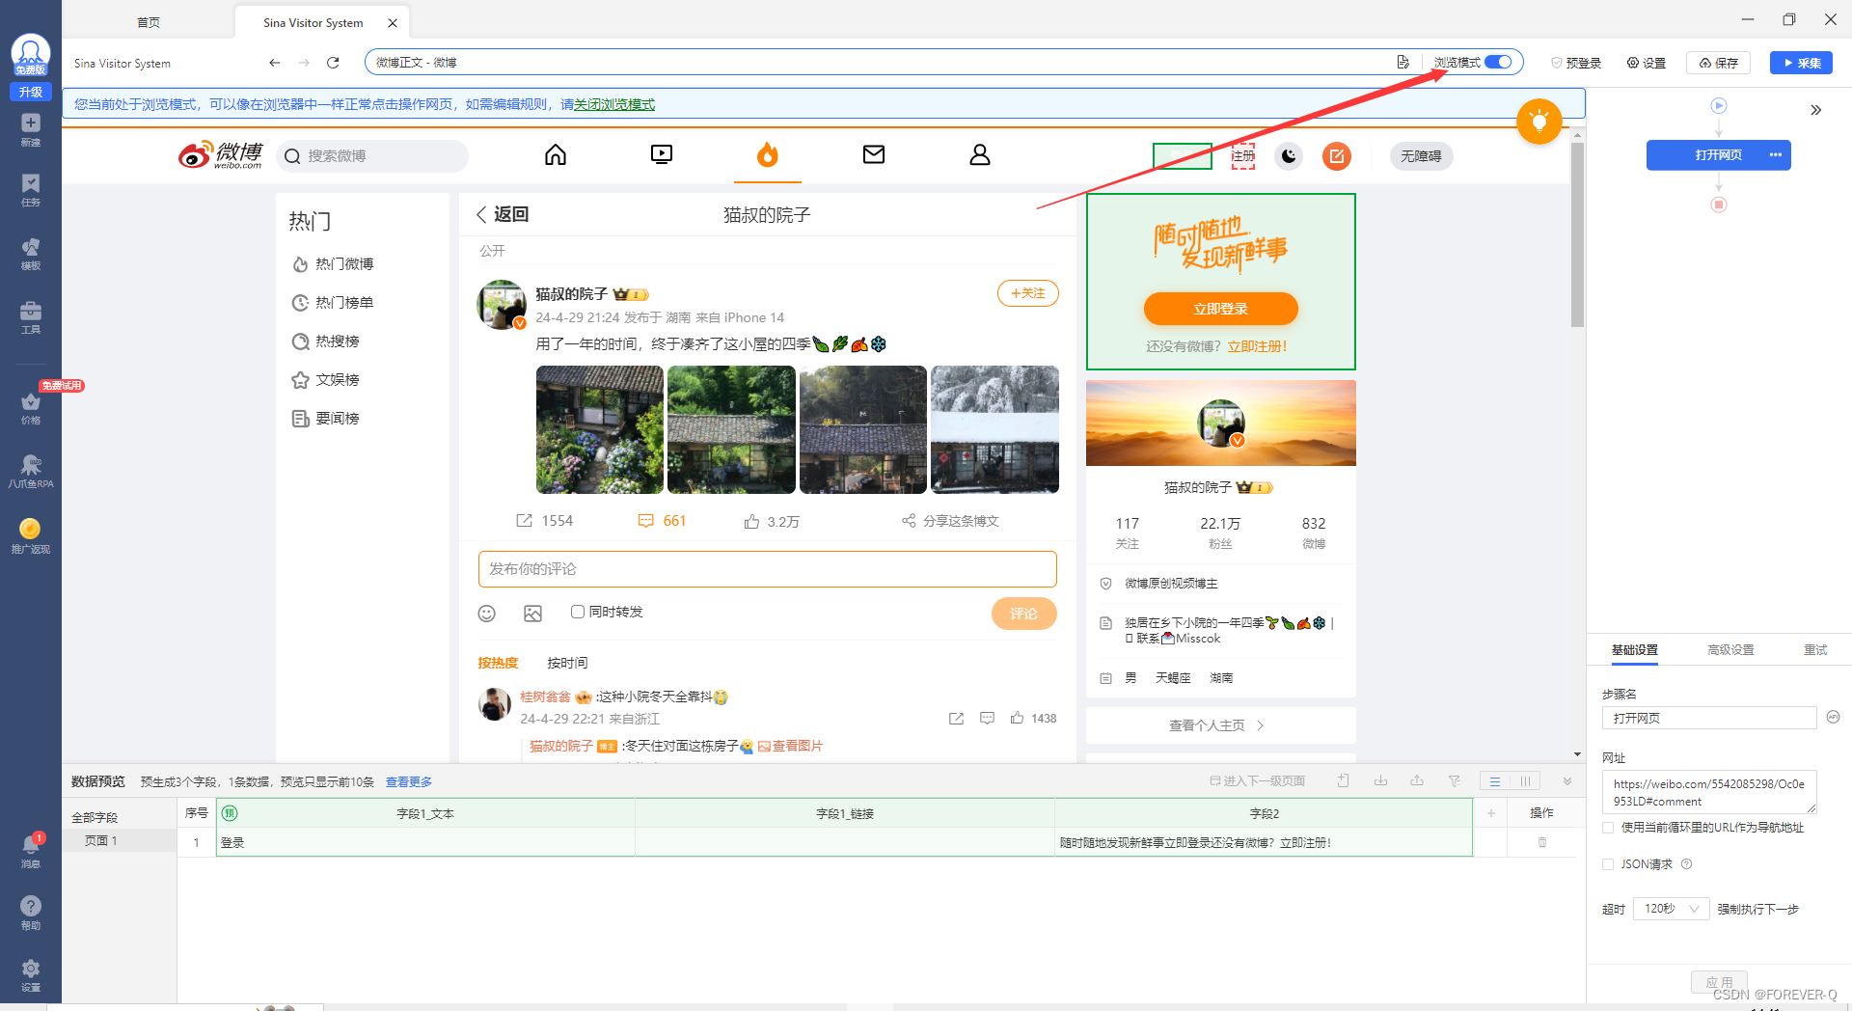Click the like thumb icon on the post
This screenshot has height=1011, width=1852.
point(751,521)
